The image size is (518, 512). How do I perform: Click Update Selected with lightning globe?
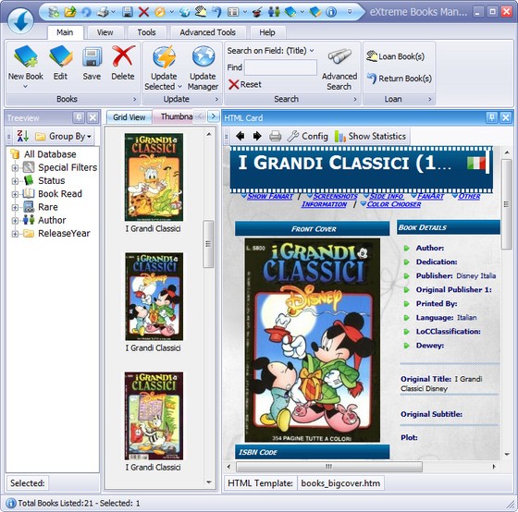(x=164, y=67)
